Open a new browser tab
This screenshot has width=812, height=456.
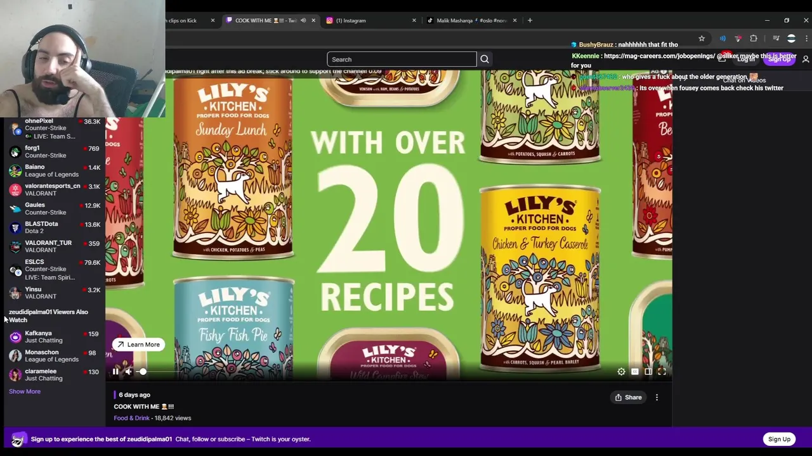(530, 20)
